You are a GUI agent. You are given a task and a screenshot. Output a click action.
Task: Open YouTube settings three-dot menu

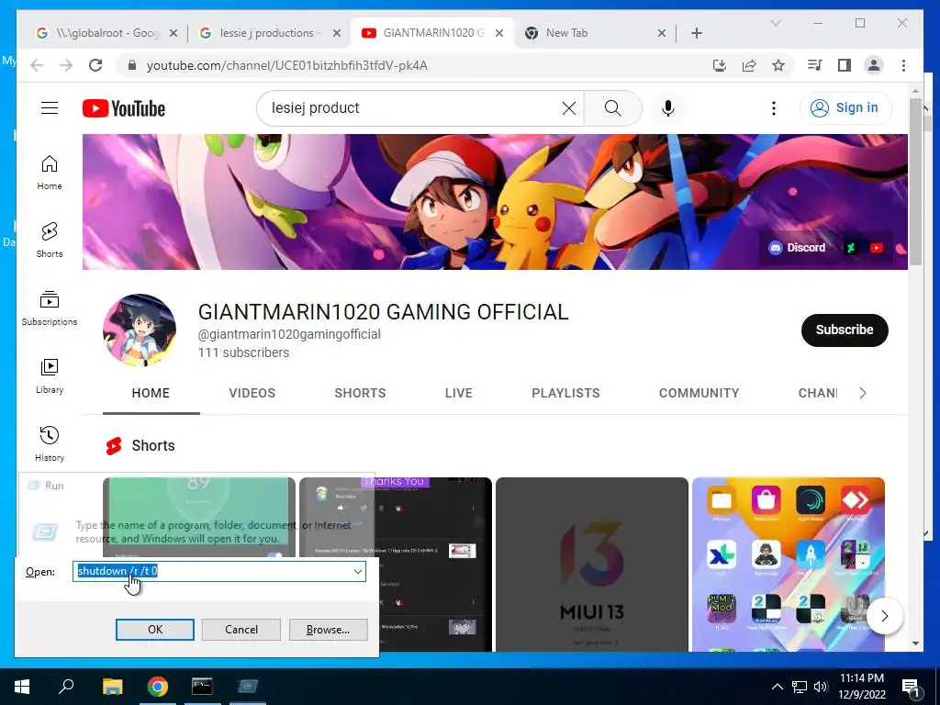(773, 108)
